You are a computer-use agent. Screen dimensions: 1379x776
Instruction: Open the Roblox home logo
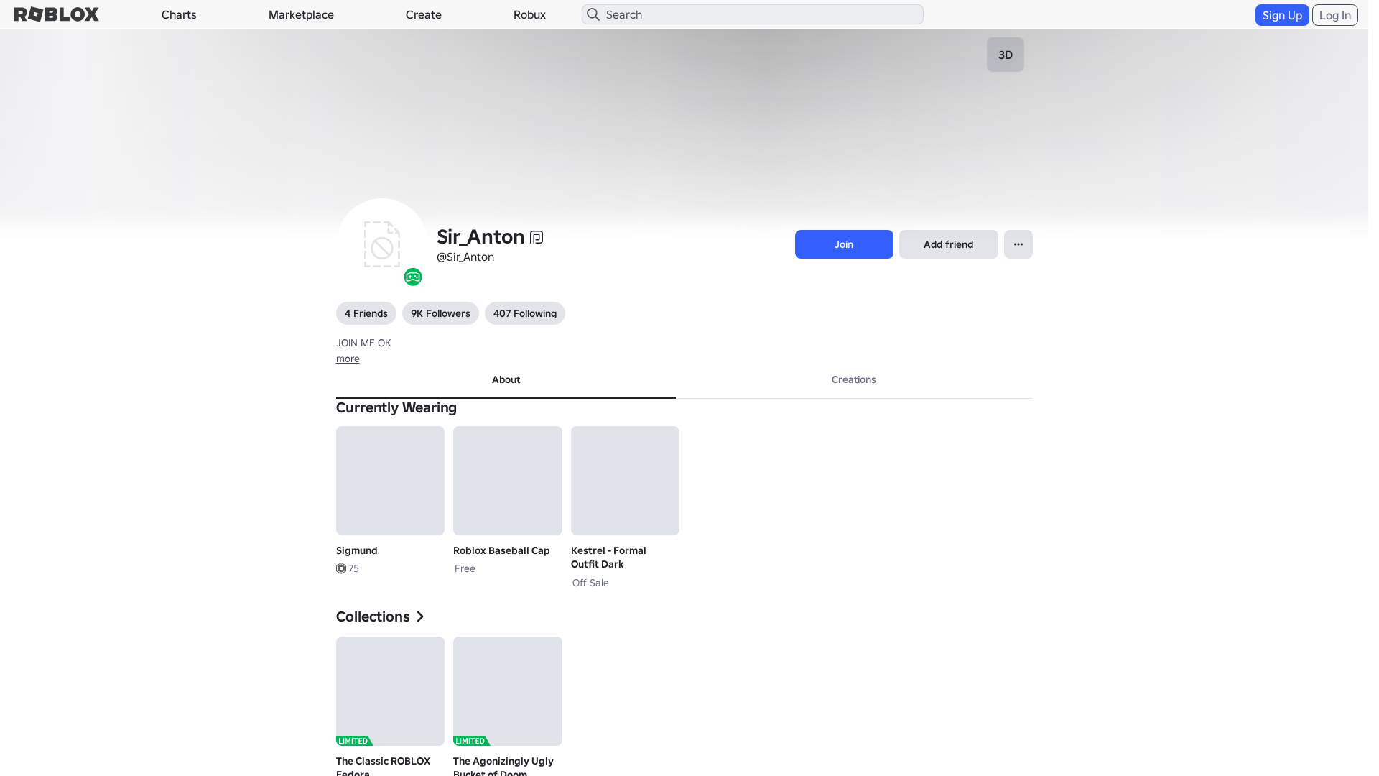coord(57,14)
